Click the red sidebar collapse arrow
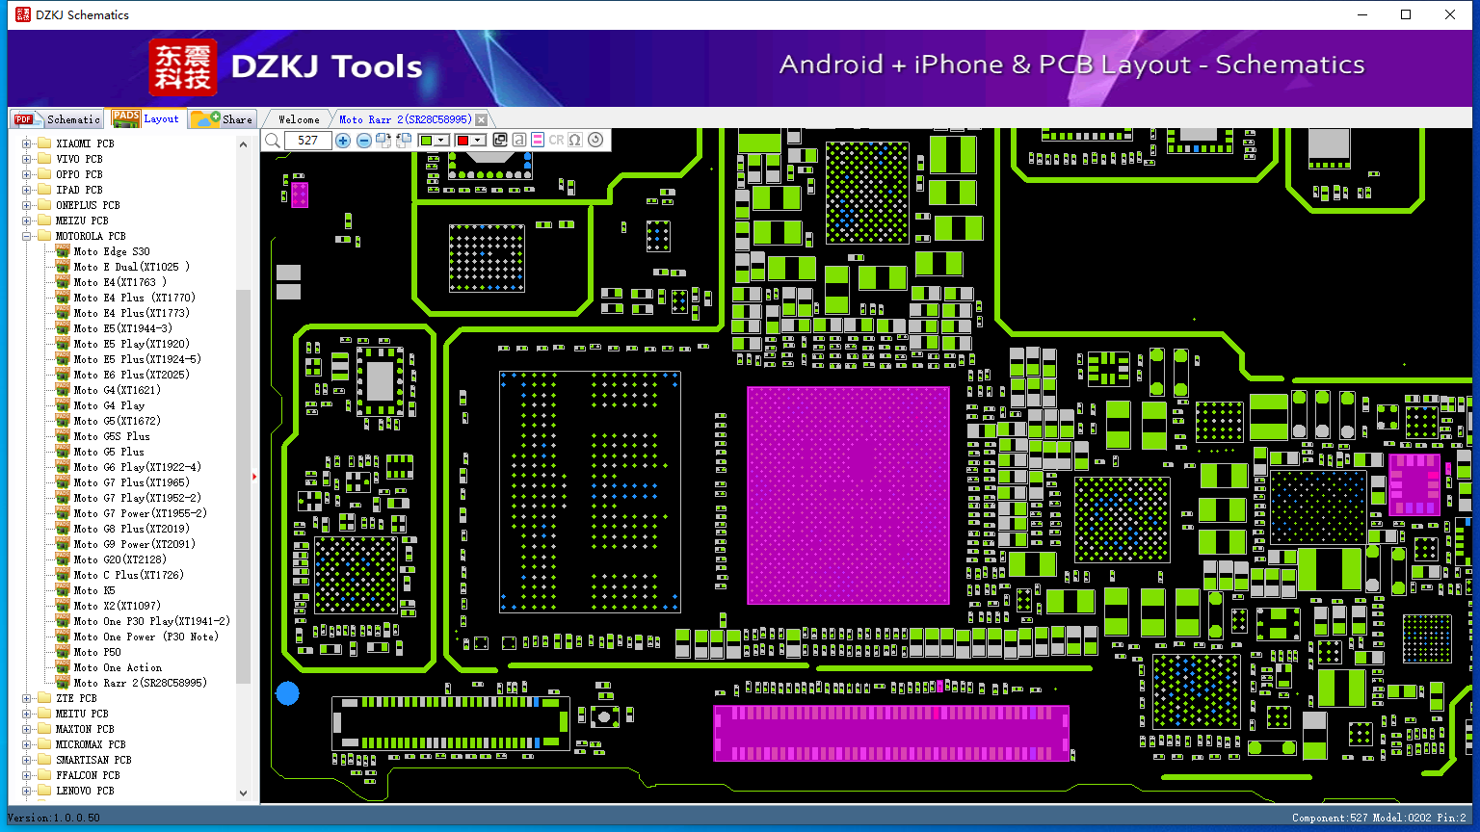This screenshot has width=1480, height=832. pyautogui.click(x=254, y=476)
